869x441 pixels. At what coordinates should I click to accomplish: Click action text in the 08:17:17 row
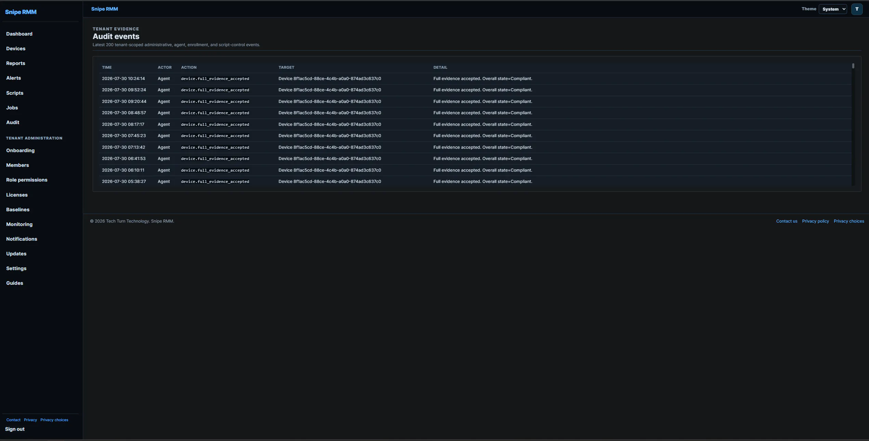pos(215,124)
